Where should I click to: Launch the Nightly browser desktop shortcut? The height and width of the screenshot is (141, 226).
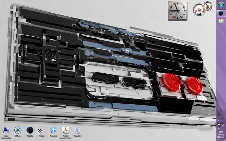point(30,131)
